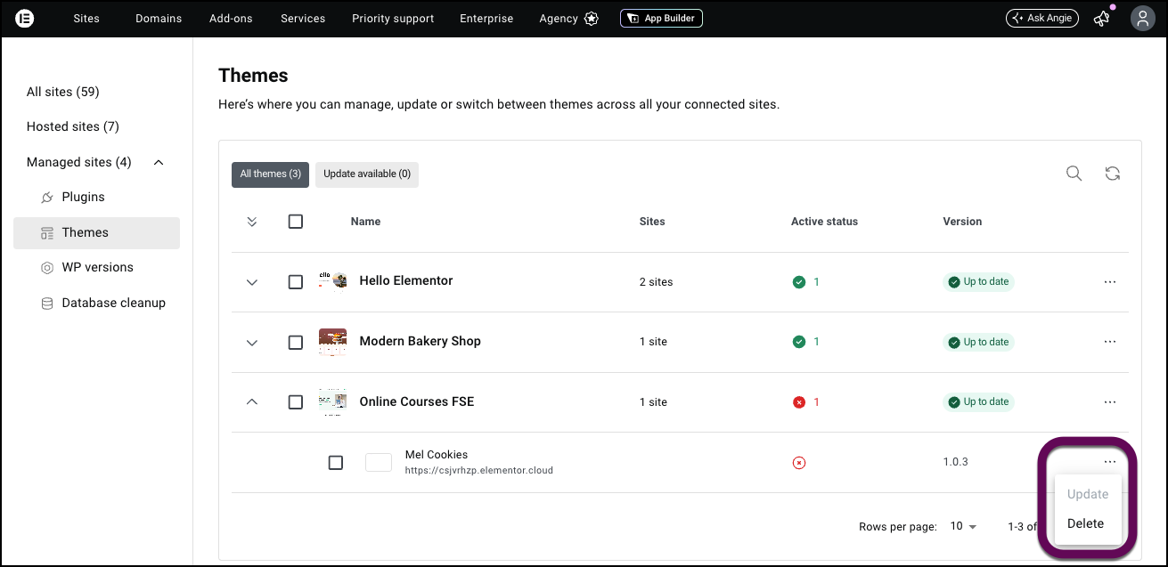
Task: Click the three-dot menu for Mel Cookies
Action: (x=1110, y=462)
